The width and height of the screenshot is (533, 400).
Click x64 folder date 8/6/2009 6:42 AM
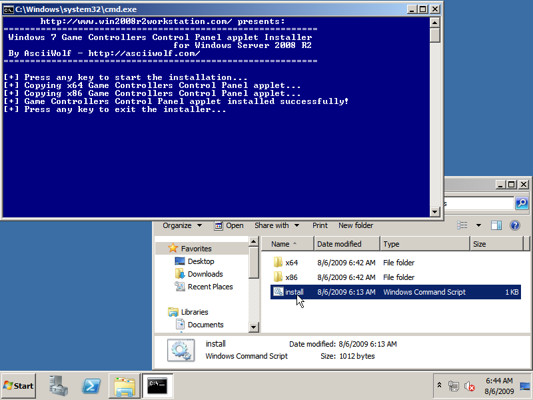point(346,263)
